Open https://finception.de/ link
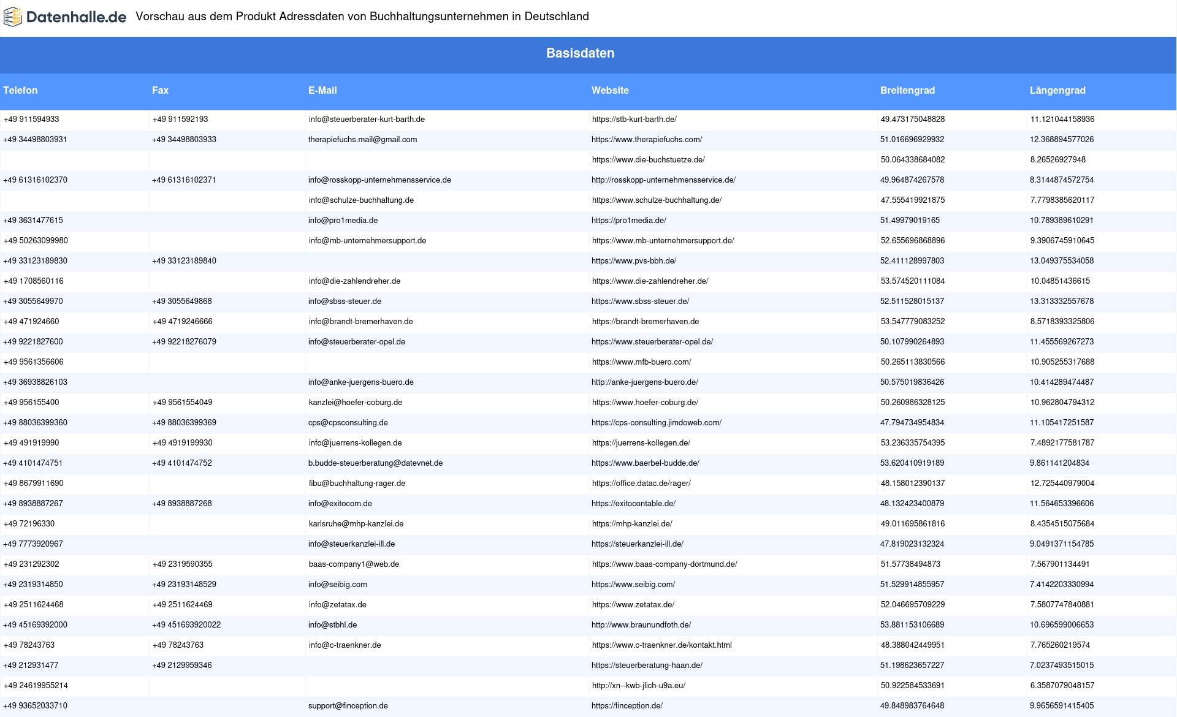 [627, 706]
